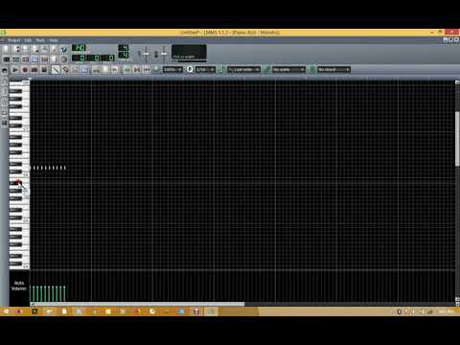Adjust the master volume slider

[146, 54]
